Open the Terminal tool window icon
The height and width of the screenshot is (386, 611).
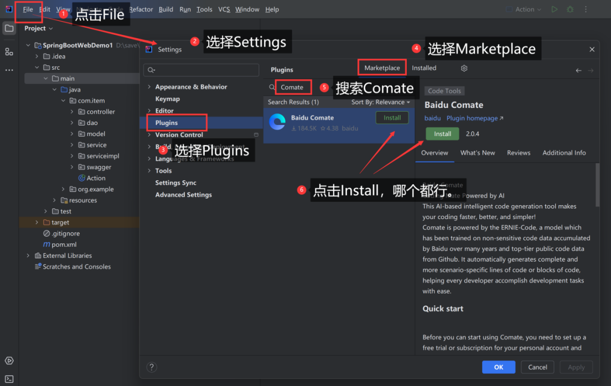pos(9,379)
